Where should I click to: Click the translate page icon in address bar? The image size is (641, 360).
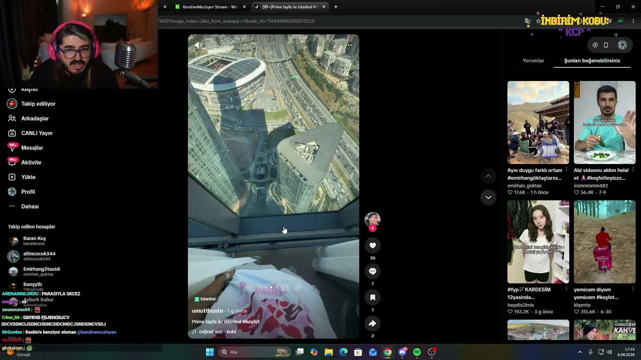527,21
